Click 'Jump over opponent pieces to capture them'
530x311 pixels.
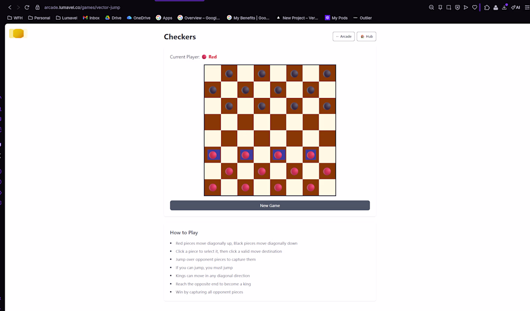(x=216, y=260)
